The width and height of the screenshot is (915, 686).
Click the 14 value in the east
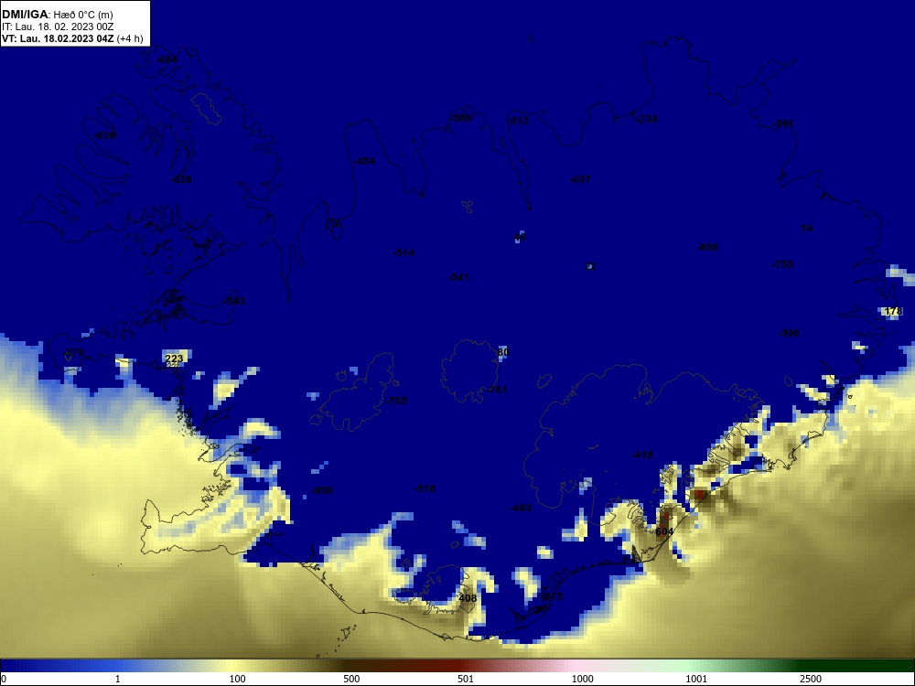[x=806, y=228]
